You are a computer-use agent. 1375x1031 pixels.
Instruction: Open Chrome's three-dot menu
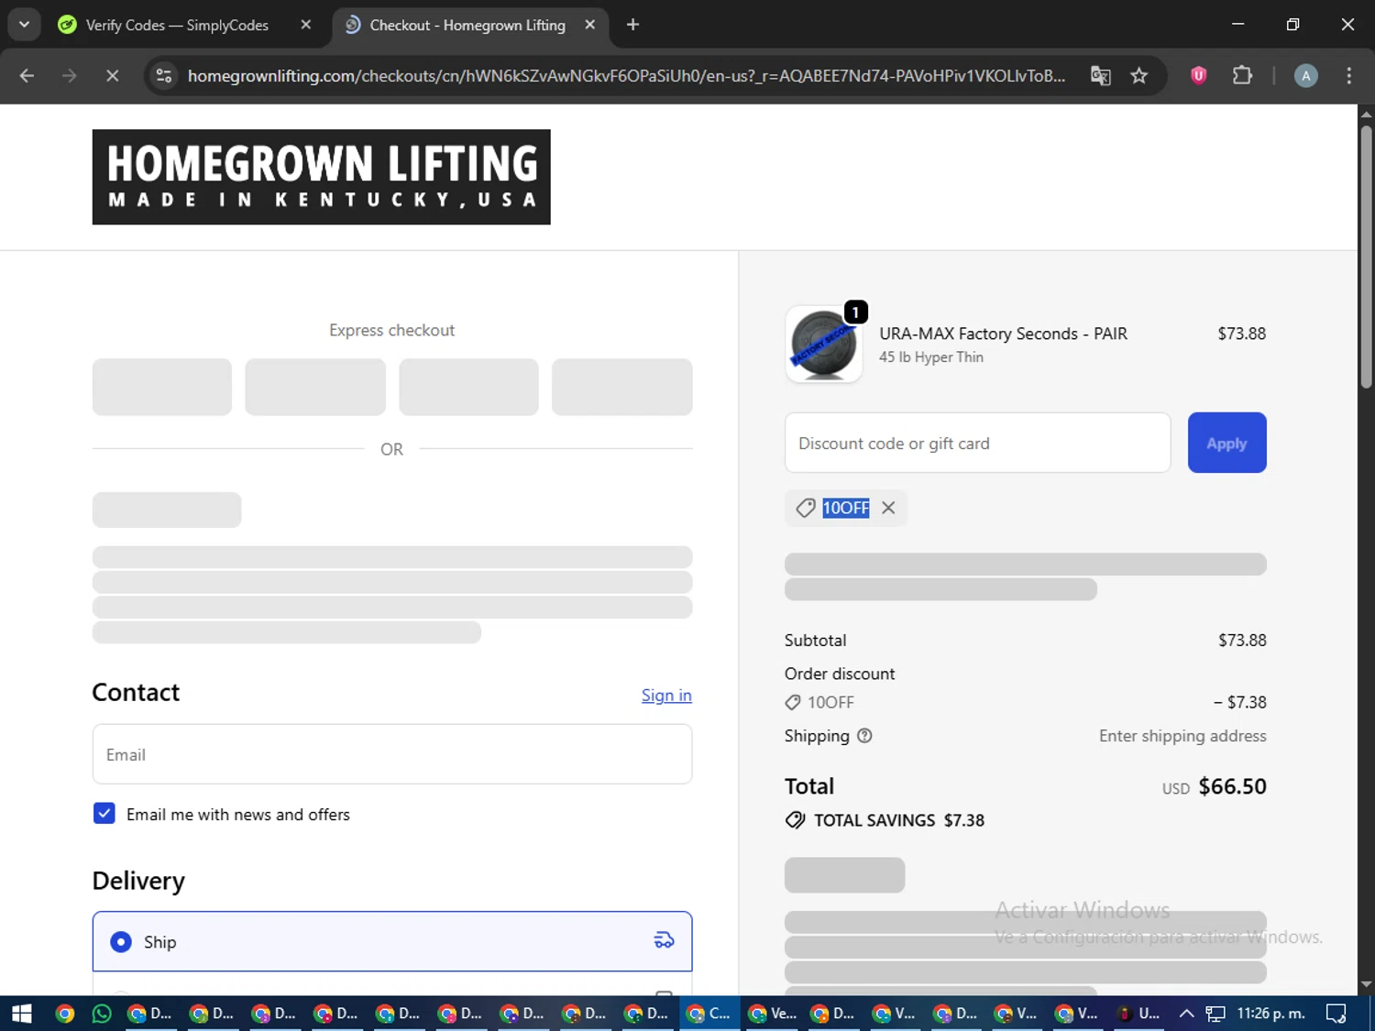pos(1348,76)
